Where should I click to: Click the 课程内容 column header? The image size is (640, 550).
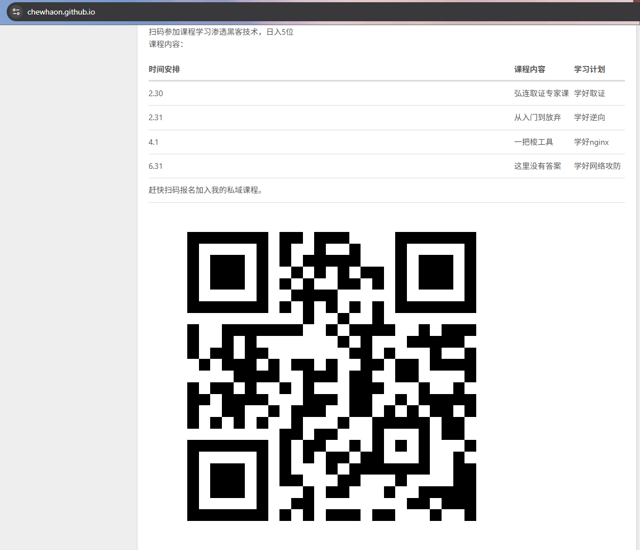point(529,69)
